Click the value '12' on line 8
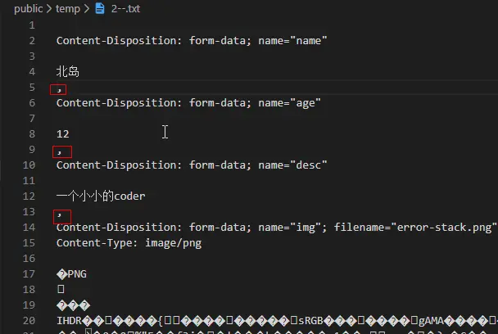498x334 pixels. click(62, 134)
